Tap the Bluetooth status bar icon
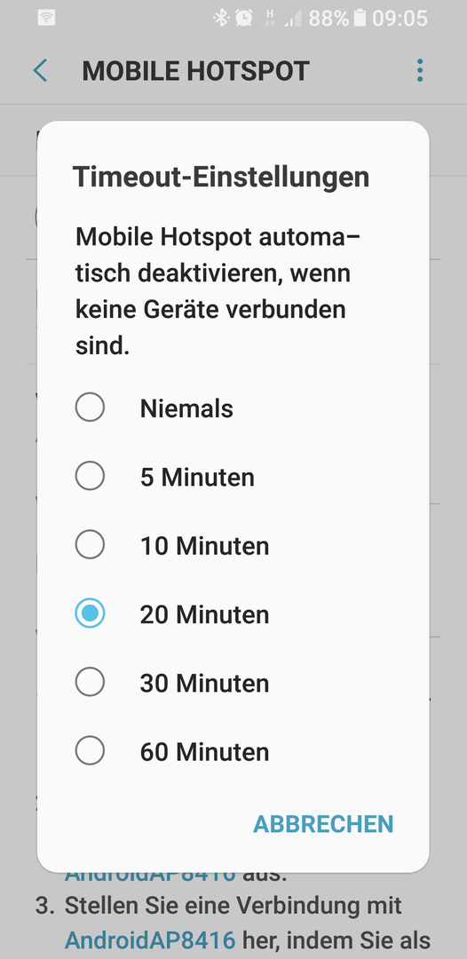Viewport: 467px width, 959px height. point(220,18)
